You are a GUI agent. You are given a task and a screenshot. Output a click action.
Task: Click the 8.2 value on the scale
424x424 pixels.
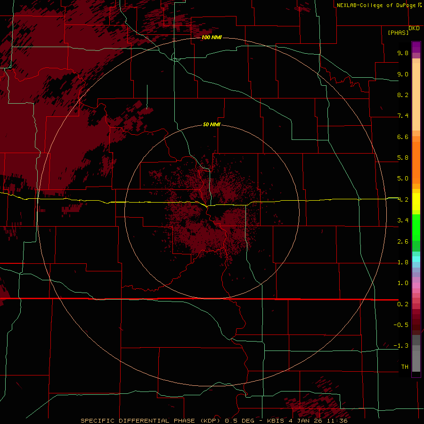coord(403,95)
